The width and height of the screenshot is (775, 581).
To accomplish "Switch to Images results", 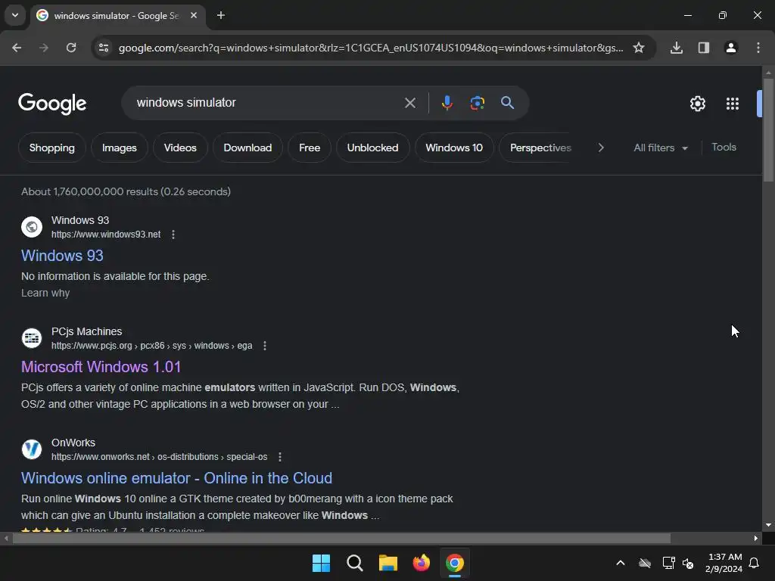I will 119,148.
